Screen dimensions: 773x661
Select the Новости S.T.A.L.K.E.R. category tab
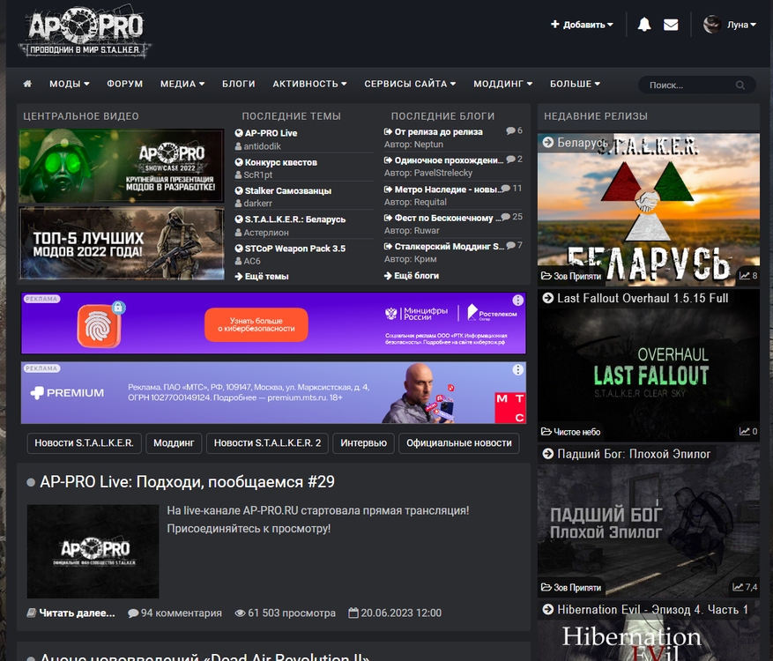[x=85, y=443]
